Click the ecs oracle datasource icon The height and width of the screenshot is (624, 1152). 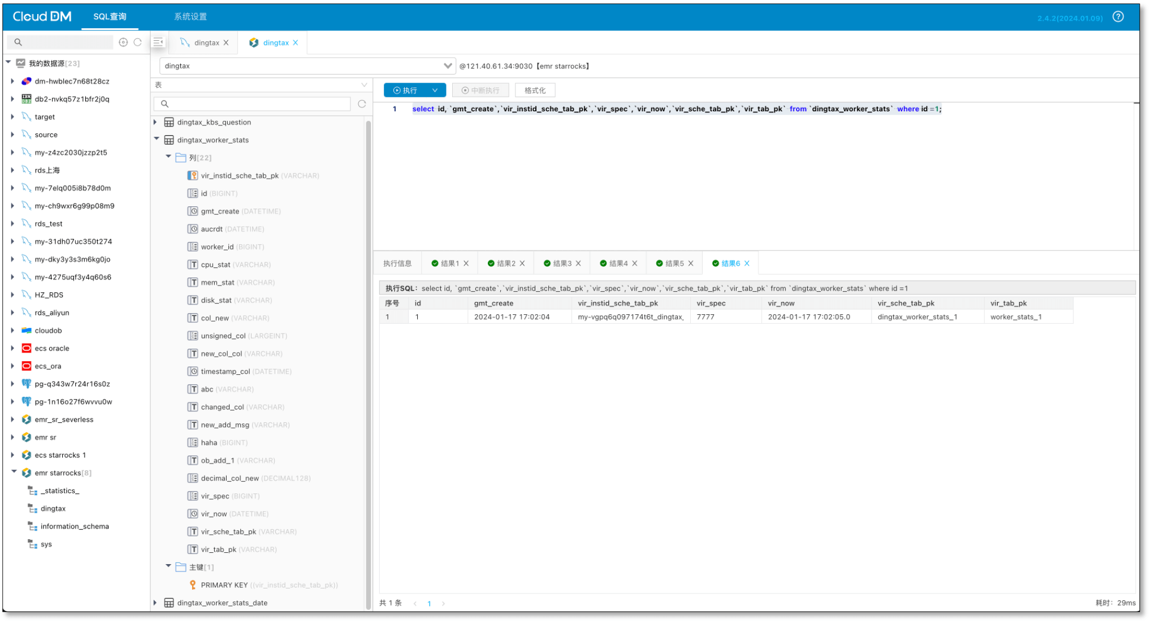tap(27, 348)
